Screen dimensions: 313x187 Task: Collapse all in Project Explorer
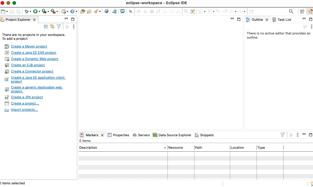[x=46, y=27]
